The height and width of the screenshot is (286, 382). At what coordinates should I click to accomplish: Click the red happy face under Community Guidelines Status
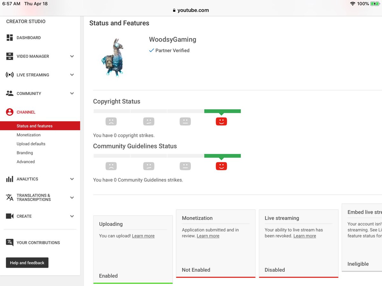[221, 166]
